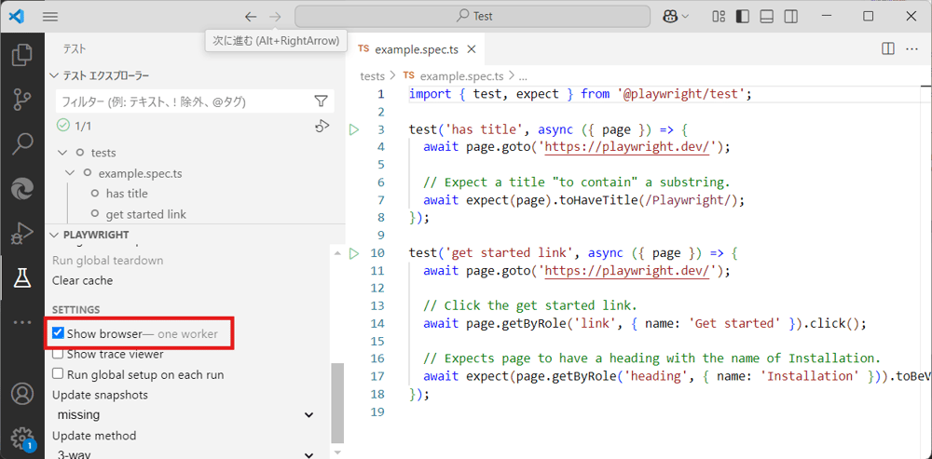
Task: Click the import statement on line 1
Action: 581,94
